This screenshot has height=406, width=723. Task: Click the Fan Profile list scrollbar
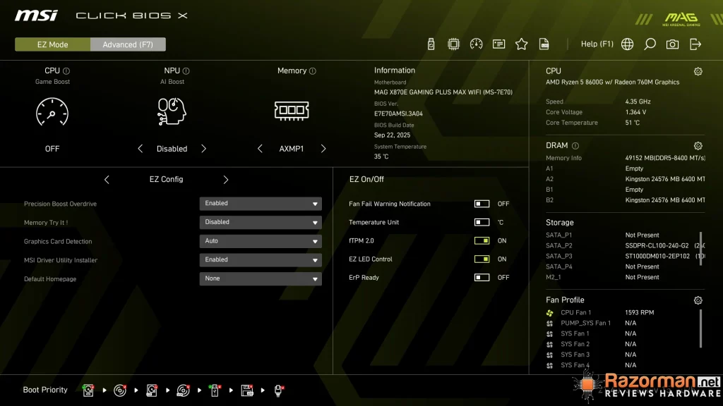(701, 328)
